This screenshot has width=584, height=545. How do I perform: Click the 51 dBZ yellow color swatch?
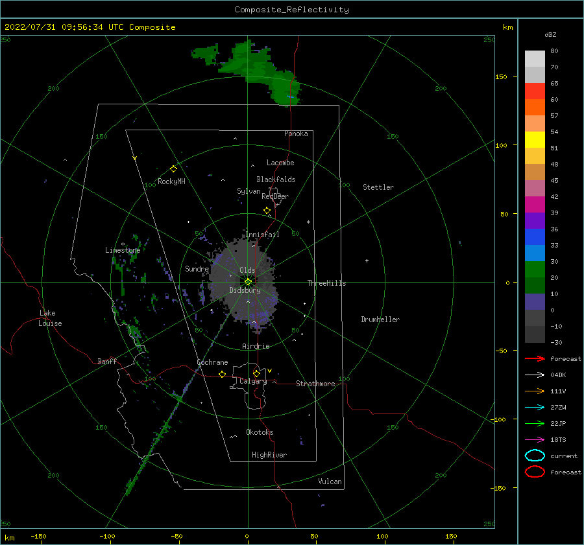(x=535, y=139)
